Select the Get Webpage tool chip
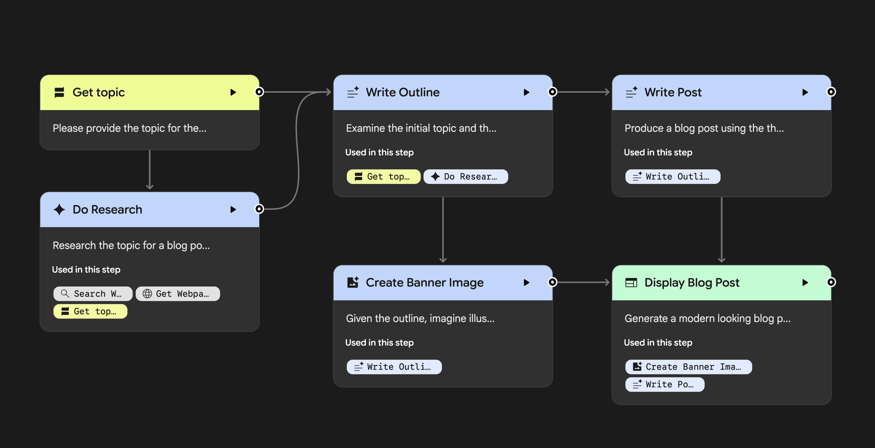This screenshot has width=875, height=448. [x=178, y=294]
